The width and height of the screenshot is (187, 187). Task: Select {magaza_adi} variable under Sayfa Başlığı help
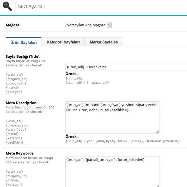(17, 79)
